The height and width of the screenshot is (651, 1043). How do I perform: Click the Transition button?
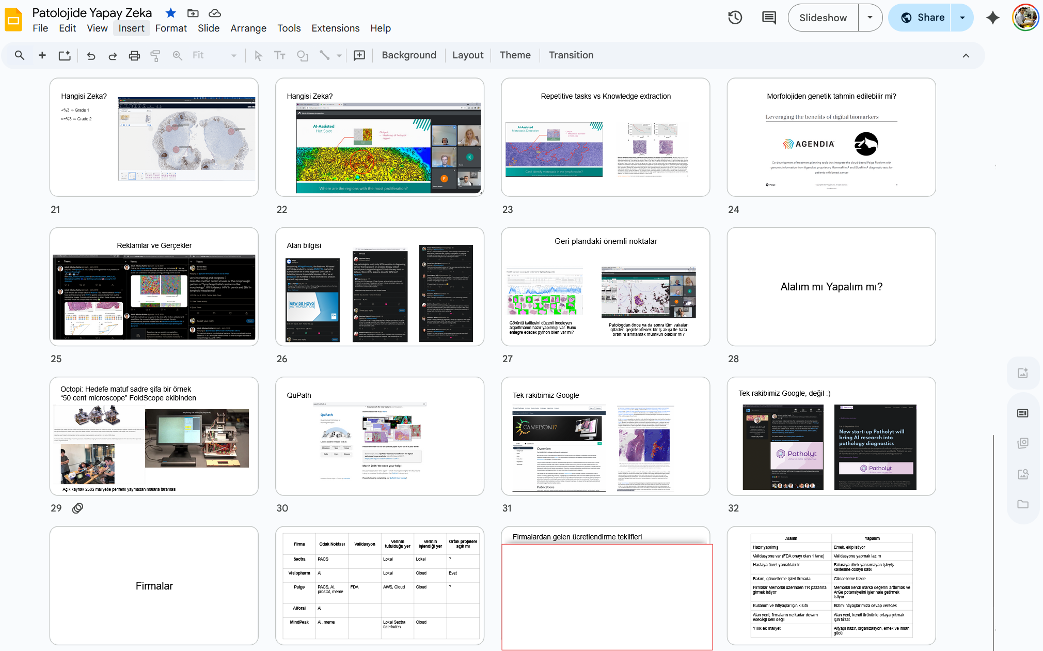click(571, 55)
